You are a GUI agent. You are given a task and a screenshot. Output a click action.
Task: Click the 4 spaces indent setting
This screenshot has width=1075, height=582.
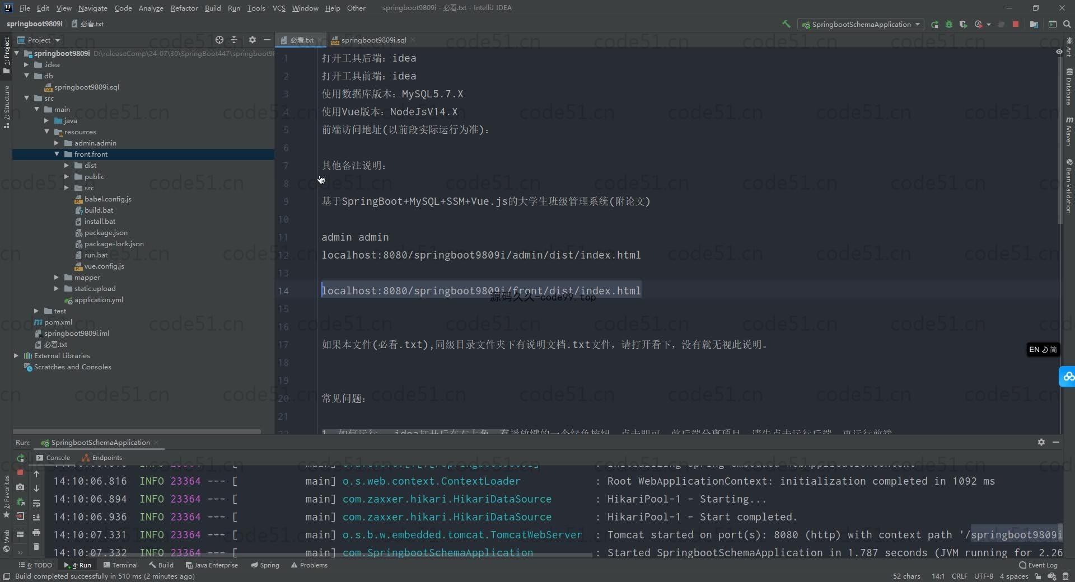pos(1014,576)
